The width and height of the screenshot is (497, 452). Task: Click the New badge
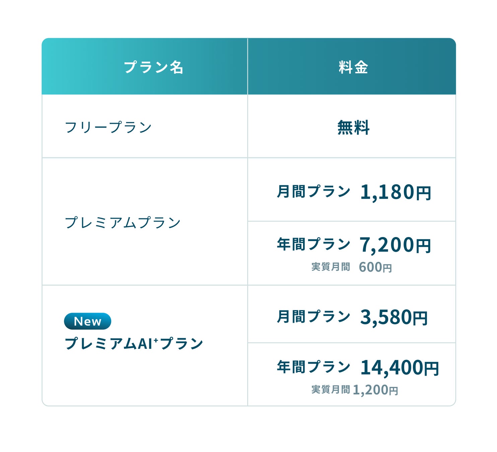pyautogui.click(x=87, y=321)
